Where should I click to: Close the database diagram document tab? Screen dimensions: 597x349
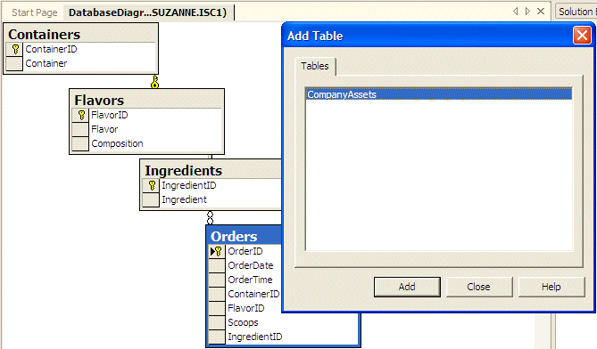click(x=541, y=12)
